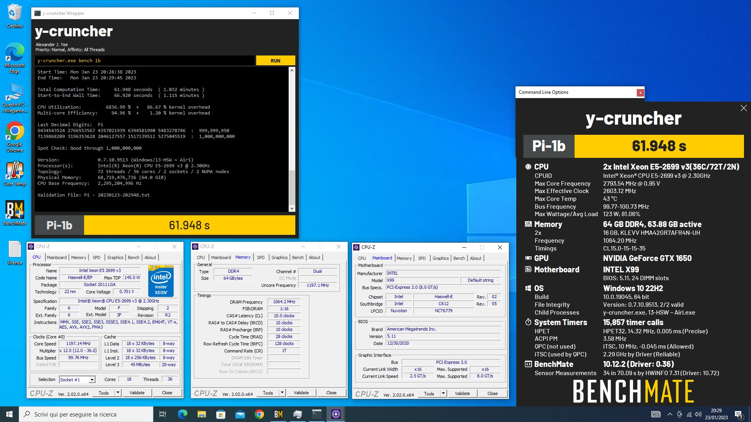The image size is (751, 422).
Task: Edit the y-cruncher.exe bench 1b command field
Action: 145,61
